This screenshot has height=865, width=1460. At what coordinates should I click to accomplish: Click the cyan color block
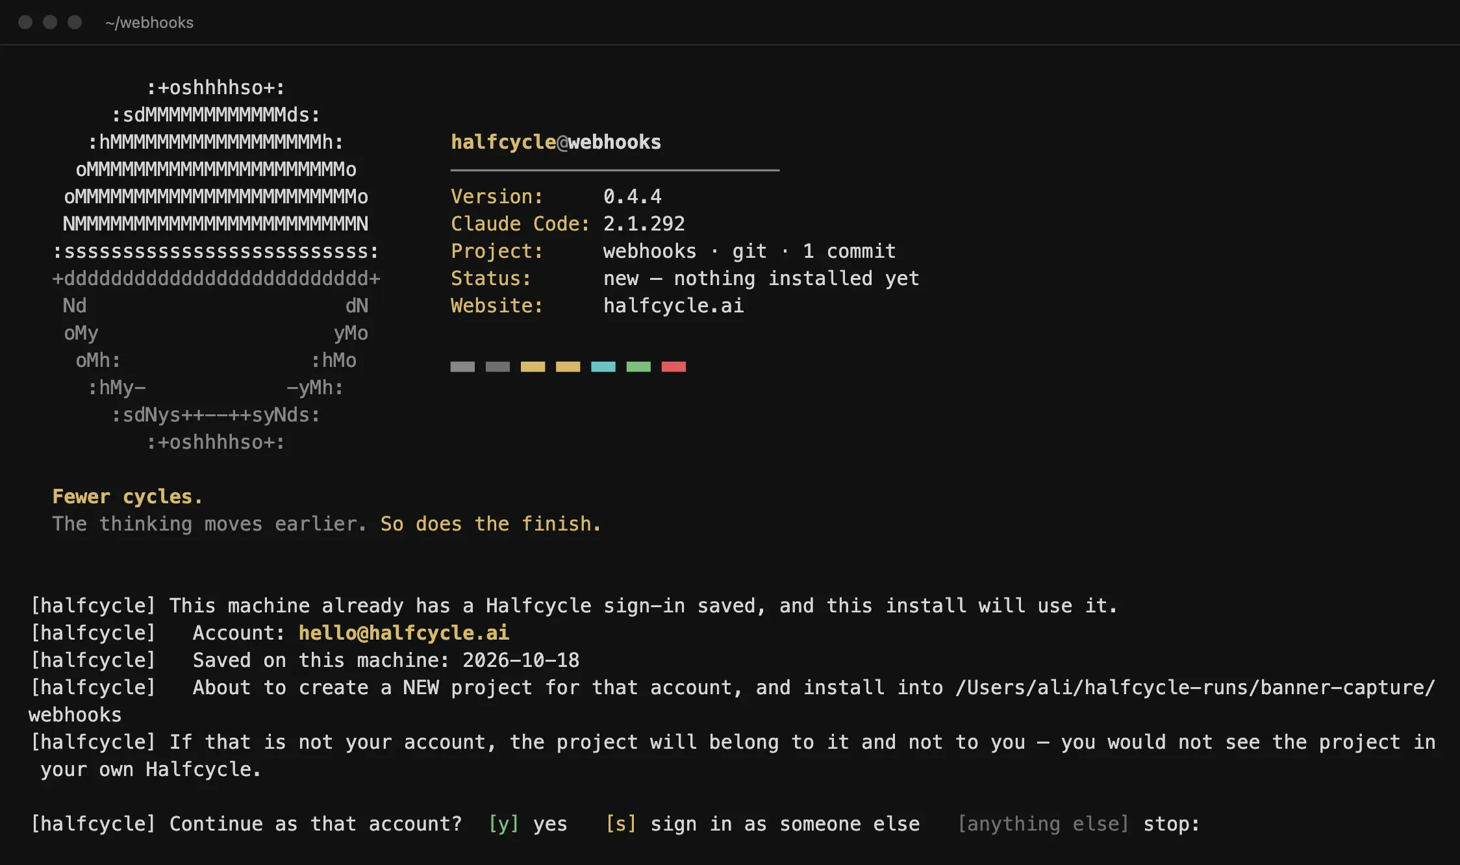click(603, 367)
